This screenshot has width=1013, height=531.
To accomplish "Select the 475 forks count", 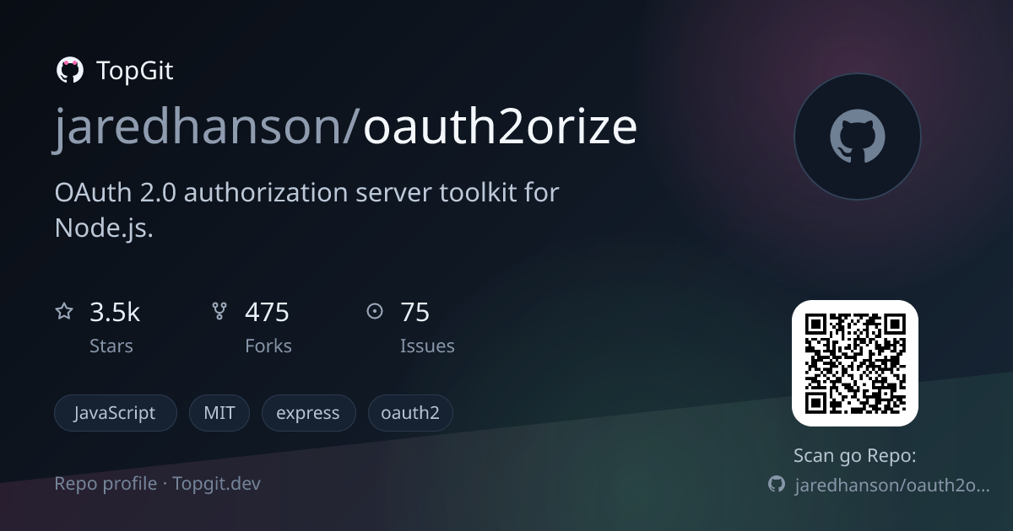I will 267,313.
